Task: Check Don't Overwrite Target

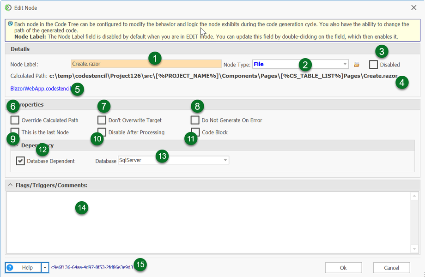Action: pyautogui.click(x=102, y=120)
